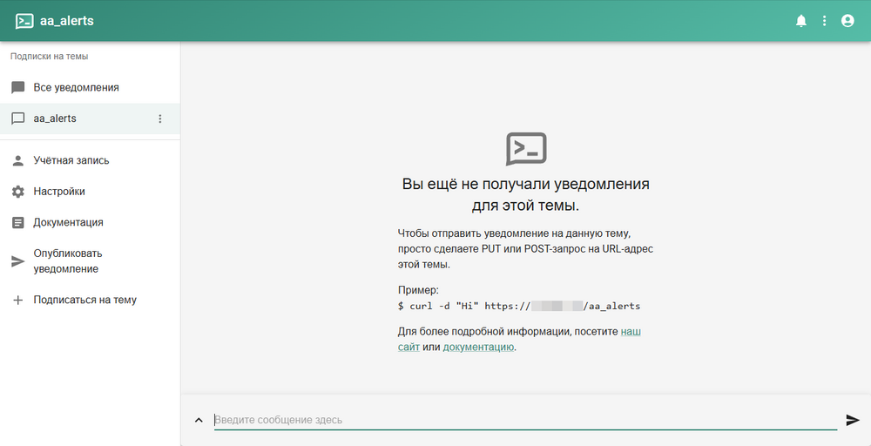Image resolution: width=871 pixels, height=446 pixels.
Task: Follow the документацию link in the text
Action: click(478, 347)
